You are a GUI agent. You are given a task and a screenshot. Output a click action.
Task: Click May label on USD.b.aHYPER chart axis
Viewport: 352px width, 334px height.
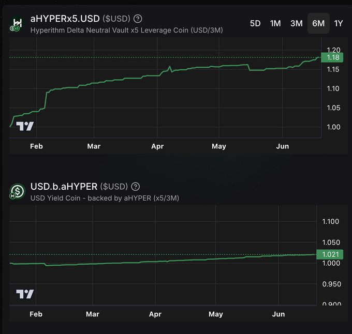pos(215,314)
